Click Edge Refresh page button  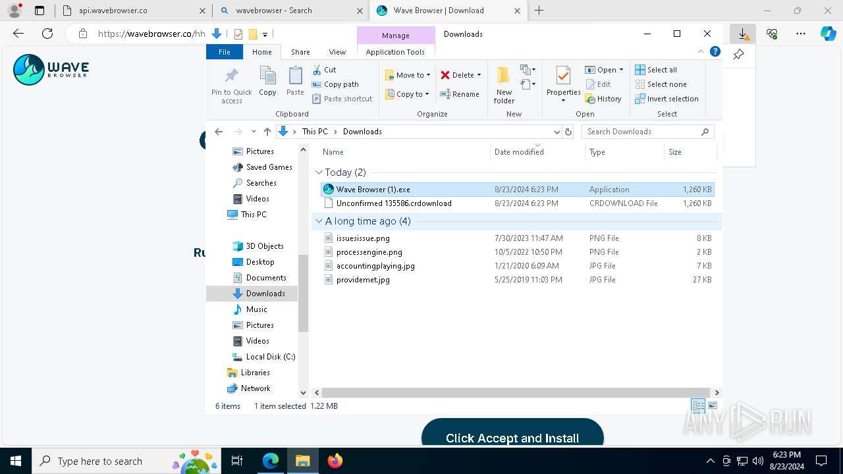[47, 34]
